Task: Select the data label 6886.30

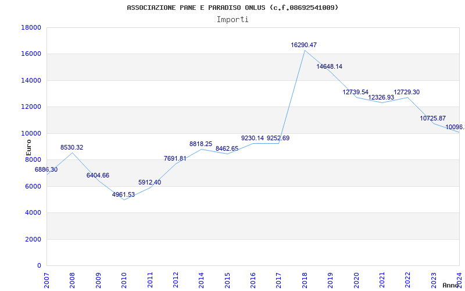Action: pos(46,170)
